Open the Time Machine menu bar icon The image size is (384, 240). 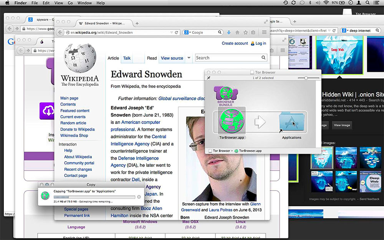[286, 3]
